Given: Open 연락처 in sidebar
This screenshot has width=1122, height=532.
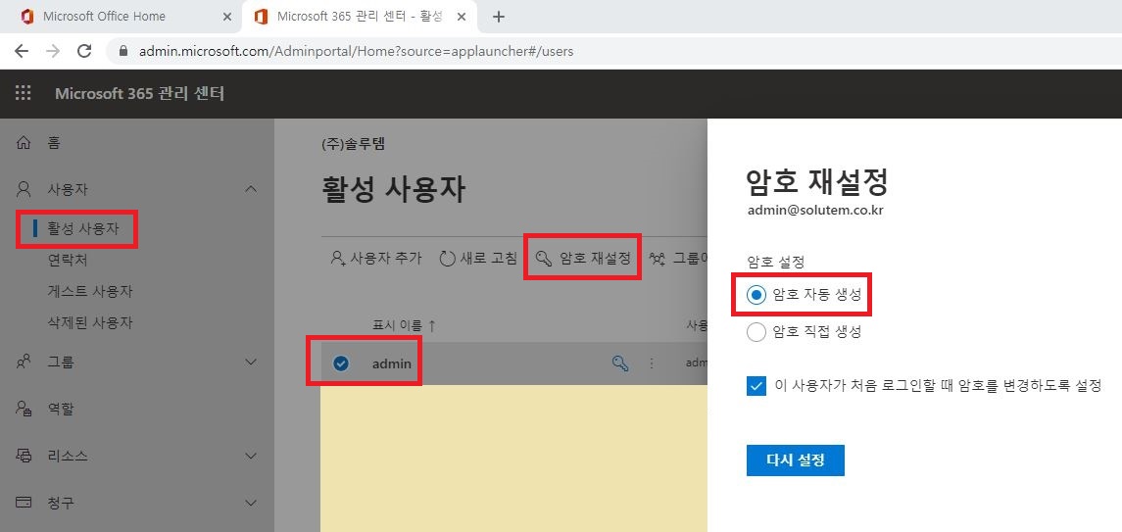Looking at the screenshot, I should click(68, 261).
